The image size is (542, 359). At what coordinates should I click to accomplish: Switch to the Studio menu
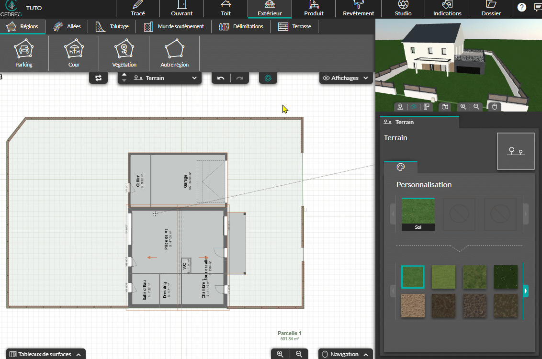pyautogui.click(x=403, y=9)
